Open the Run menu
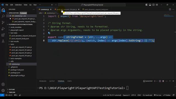Viewport: 176px width, 99px height. [35, 5]
